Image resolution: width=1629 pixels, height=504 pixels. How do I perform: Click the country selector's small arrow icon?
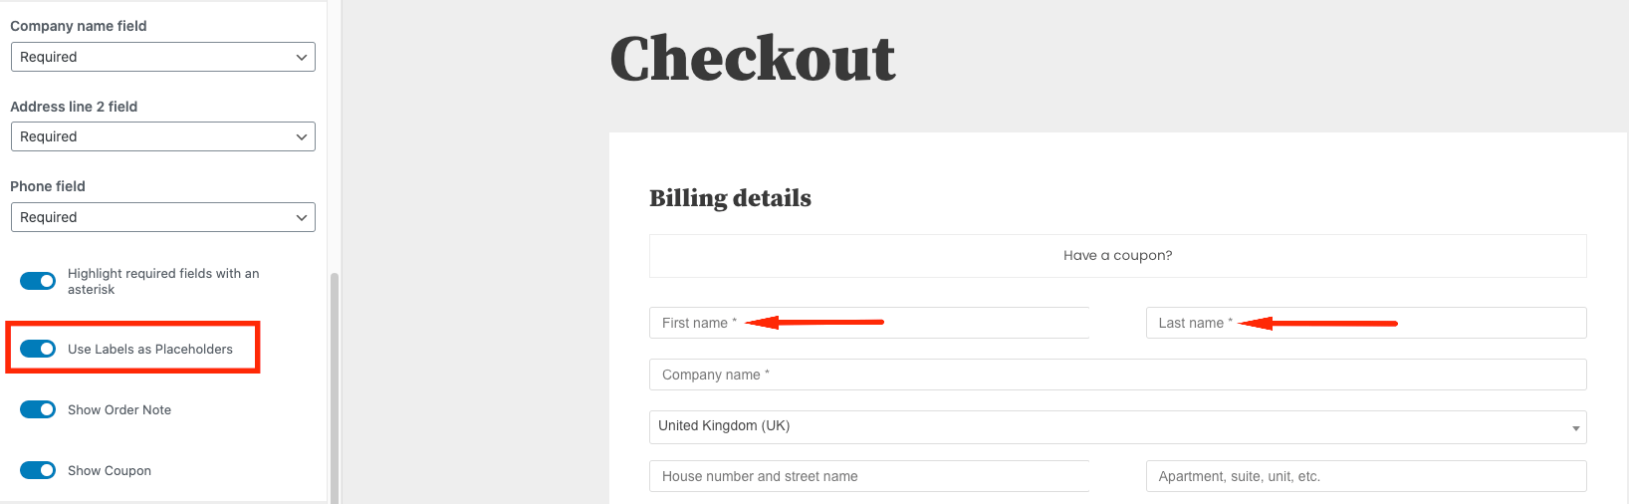coord(1575,428)
